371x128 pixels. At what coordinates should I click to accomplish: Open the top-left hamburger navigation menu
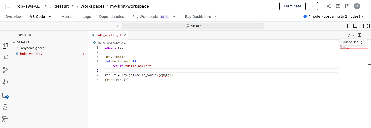pyautogui.click(x=8, y=6)
